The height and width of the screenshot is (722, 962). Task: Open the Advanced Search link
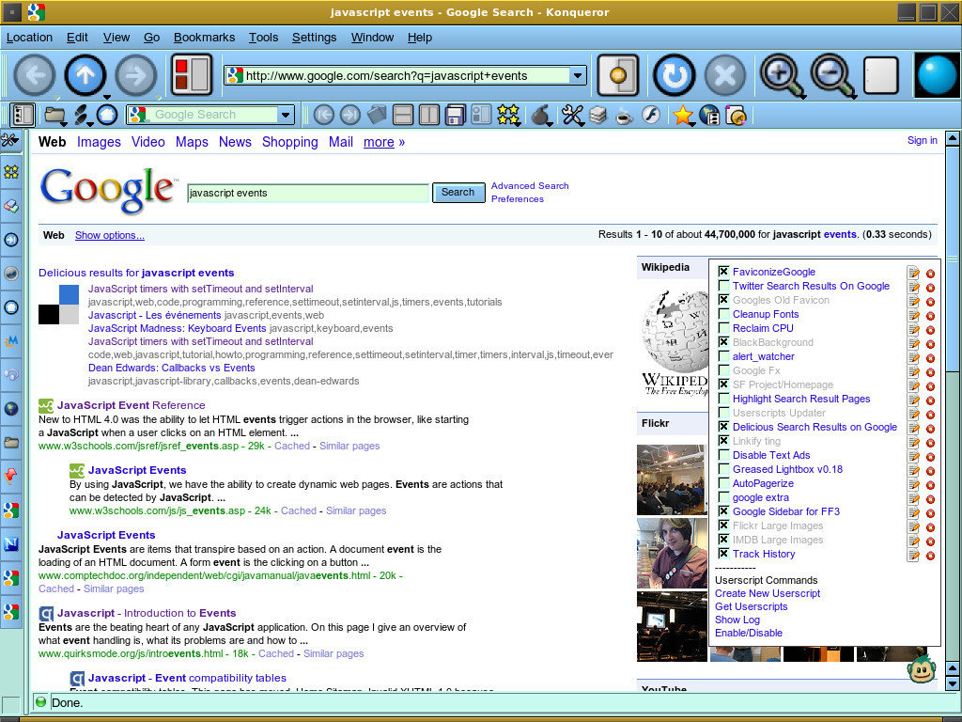pos(530,185)
